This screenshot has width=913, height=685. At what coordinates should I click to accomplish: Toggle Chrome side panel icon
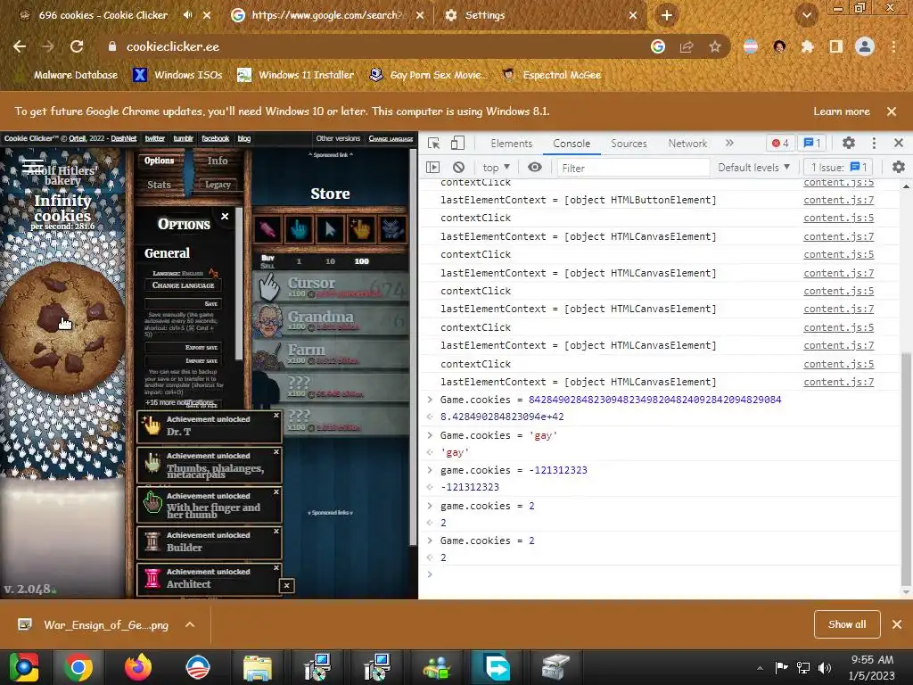pos(836,46)
